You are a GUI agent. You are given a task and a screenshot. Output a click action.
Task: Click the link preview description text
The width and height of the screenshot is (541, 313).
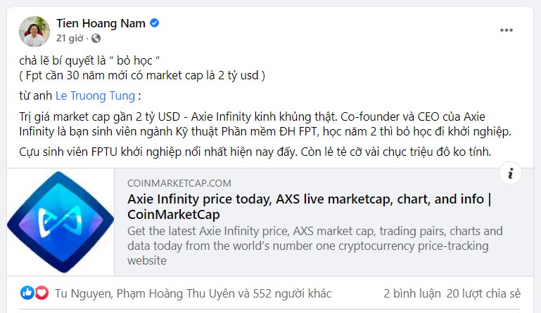pyautogui.click(x=315, y=246)
